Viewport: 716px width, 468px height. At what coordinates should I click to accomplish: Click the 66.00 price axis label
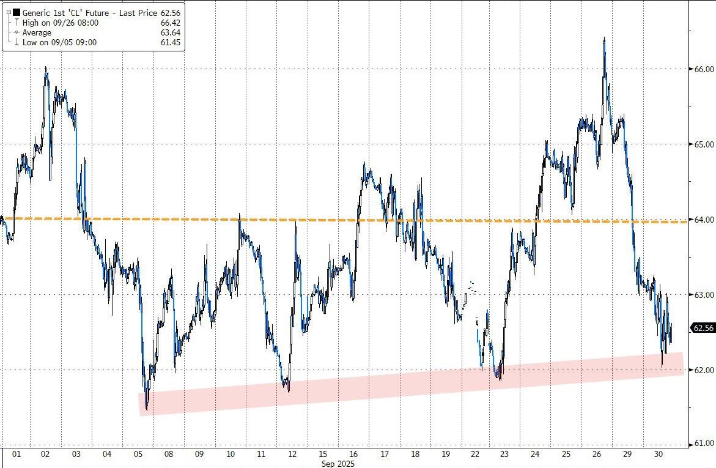click(704, 69)
